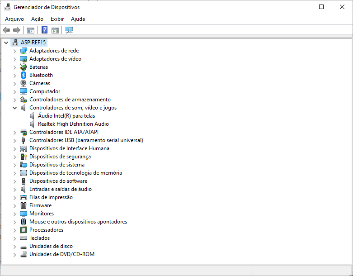Select the Computador label
Image resolution: width=353 pixels, height=276 pixels.
pyautogui.click(x=45, y=91)
